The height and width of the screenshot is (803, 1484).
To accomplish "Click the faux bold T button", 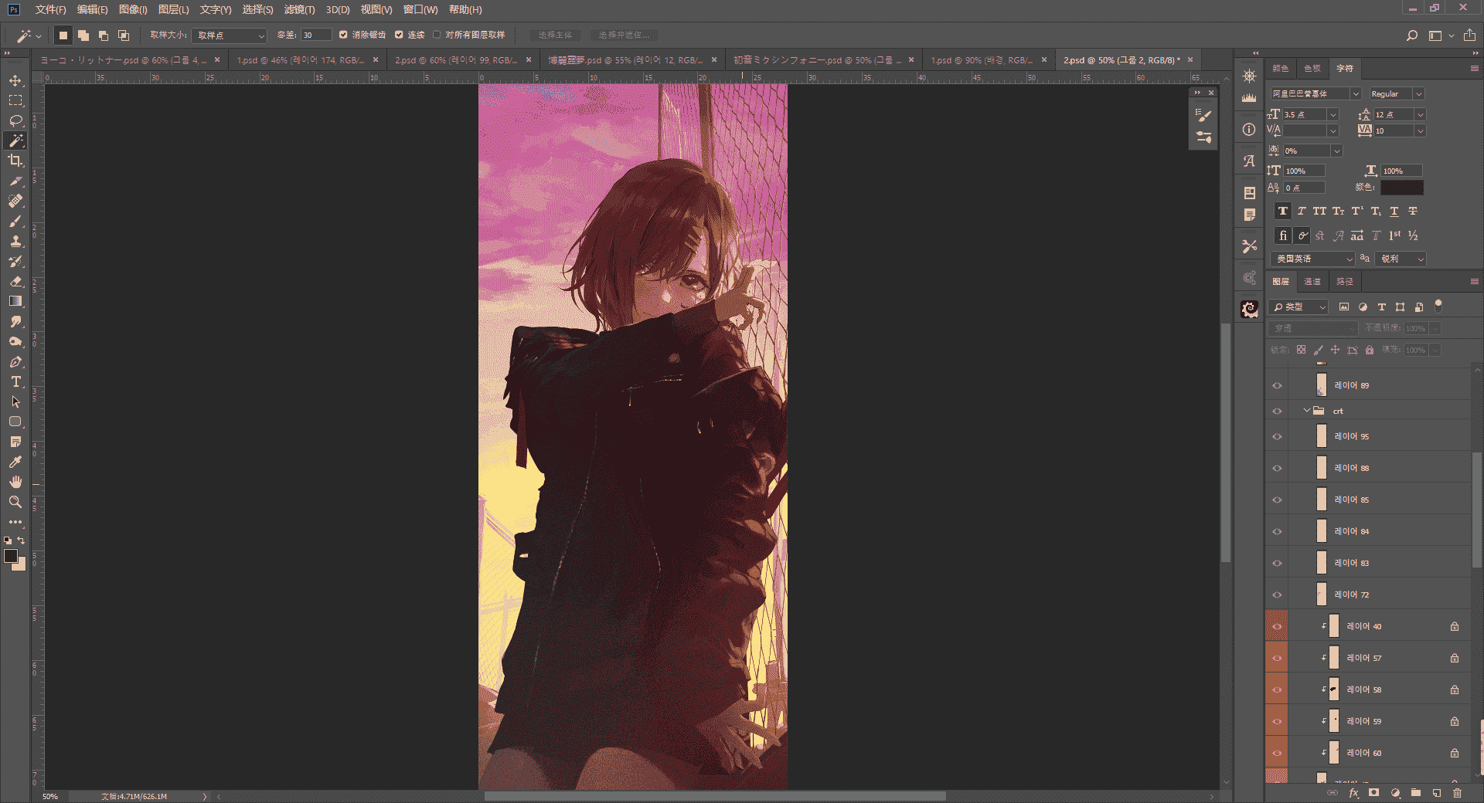I will pos(1282,211).
